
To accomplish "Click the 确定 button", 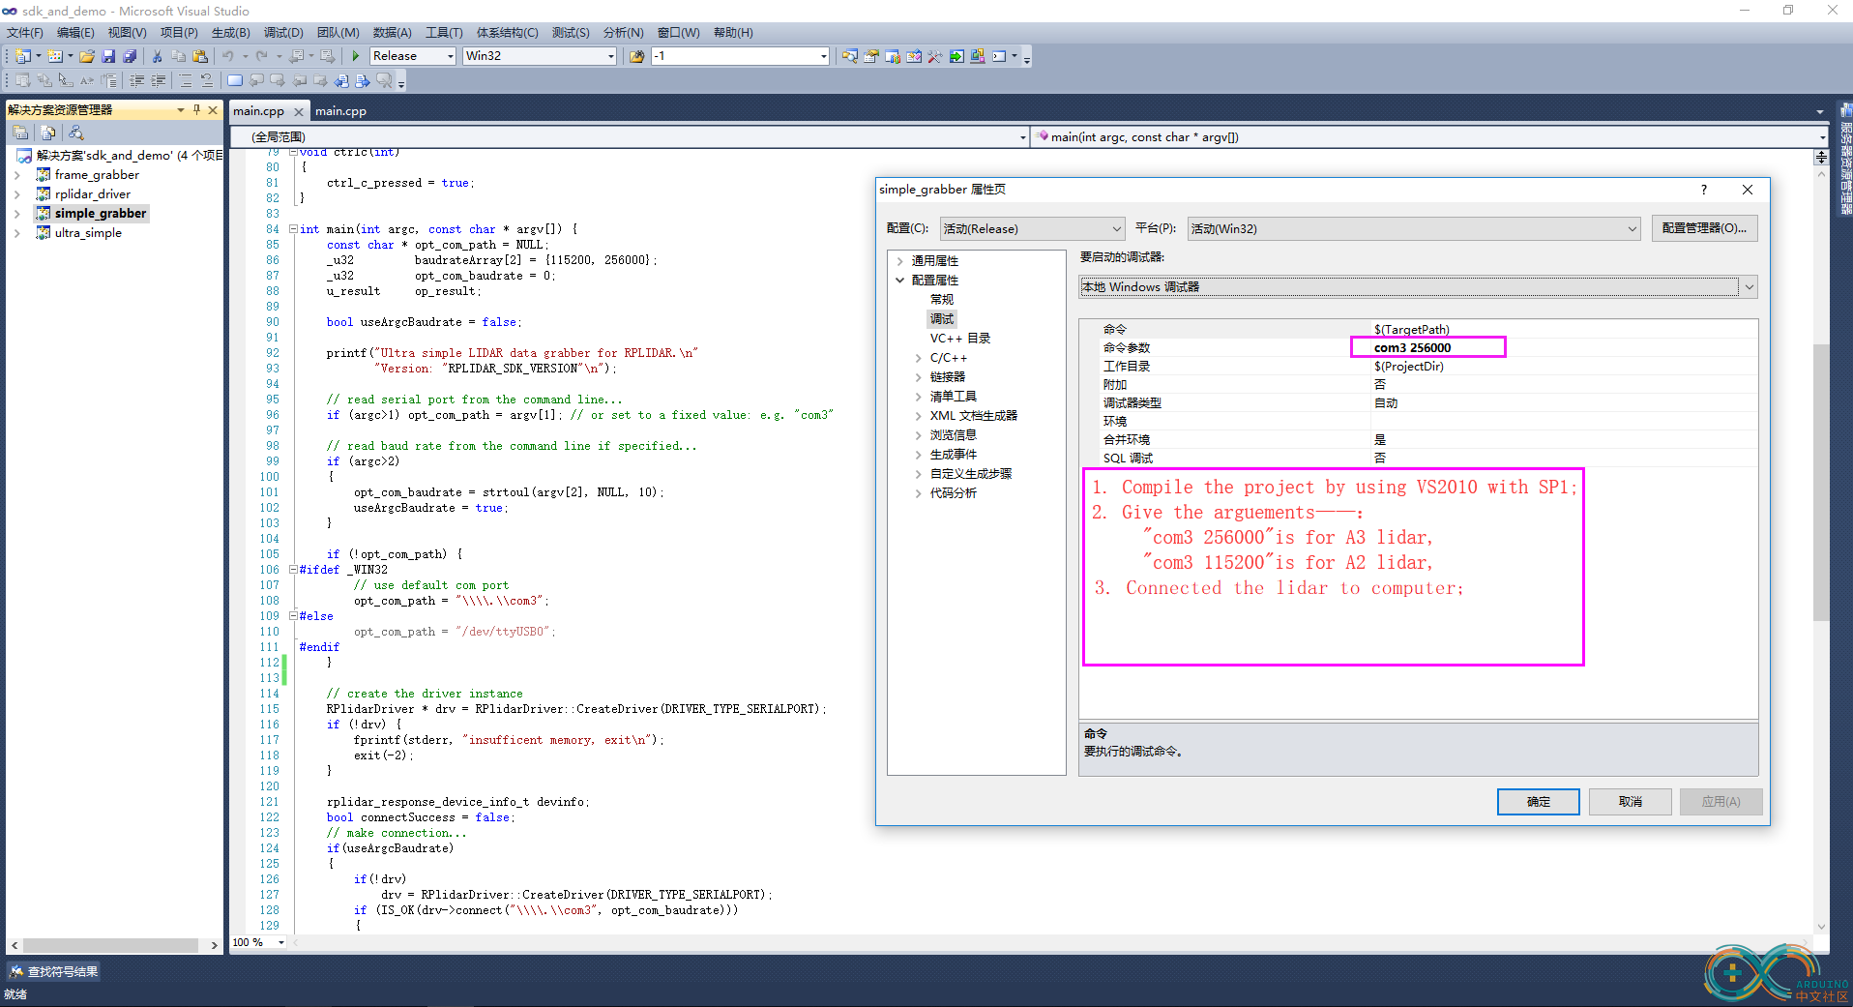I will coord(1538,802).
